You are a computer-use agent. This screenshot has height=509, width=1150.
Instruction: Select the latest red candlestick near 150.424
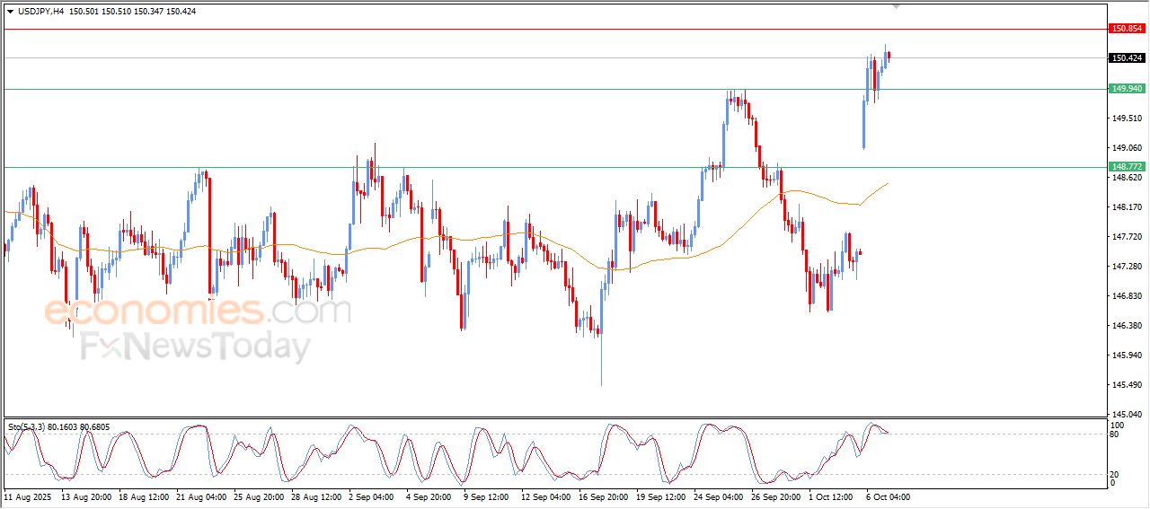[889, 57]
